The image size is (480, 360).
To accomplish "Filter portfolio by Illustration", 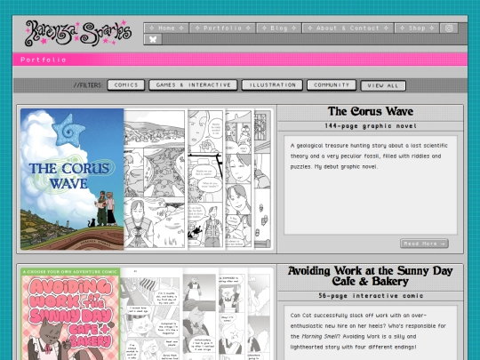I will tap(272, 85).
